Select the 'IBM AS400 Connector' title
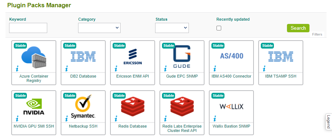This screenshot has height=137, width=332. 231,76
